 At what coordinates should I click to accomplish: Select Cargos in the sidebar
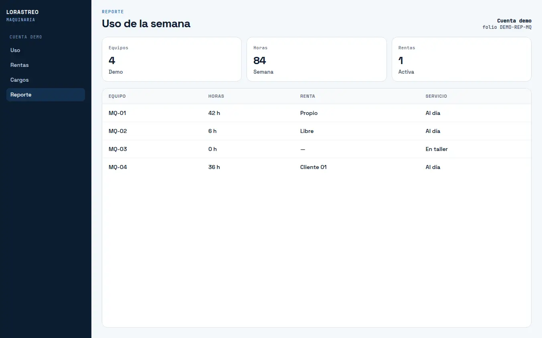pyautogui.click(x=45, y=80)
